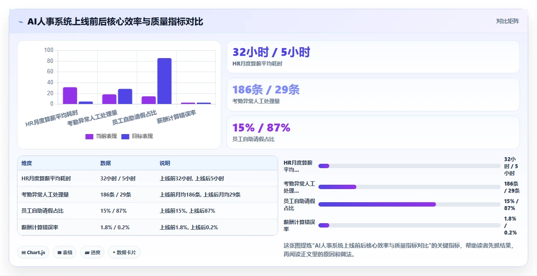
Task: Click the 数据 column header
Action: pos(105,163)
